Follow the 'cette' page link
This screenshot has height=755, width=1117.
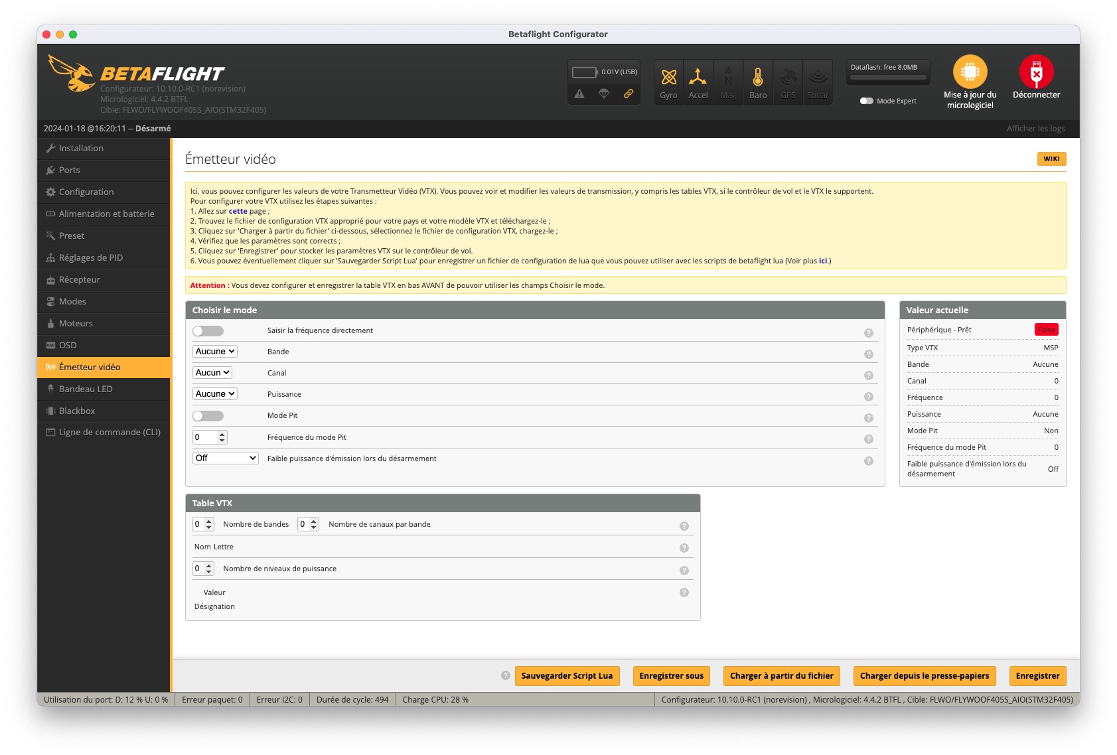point(238,211)
